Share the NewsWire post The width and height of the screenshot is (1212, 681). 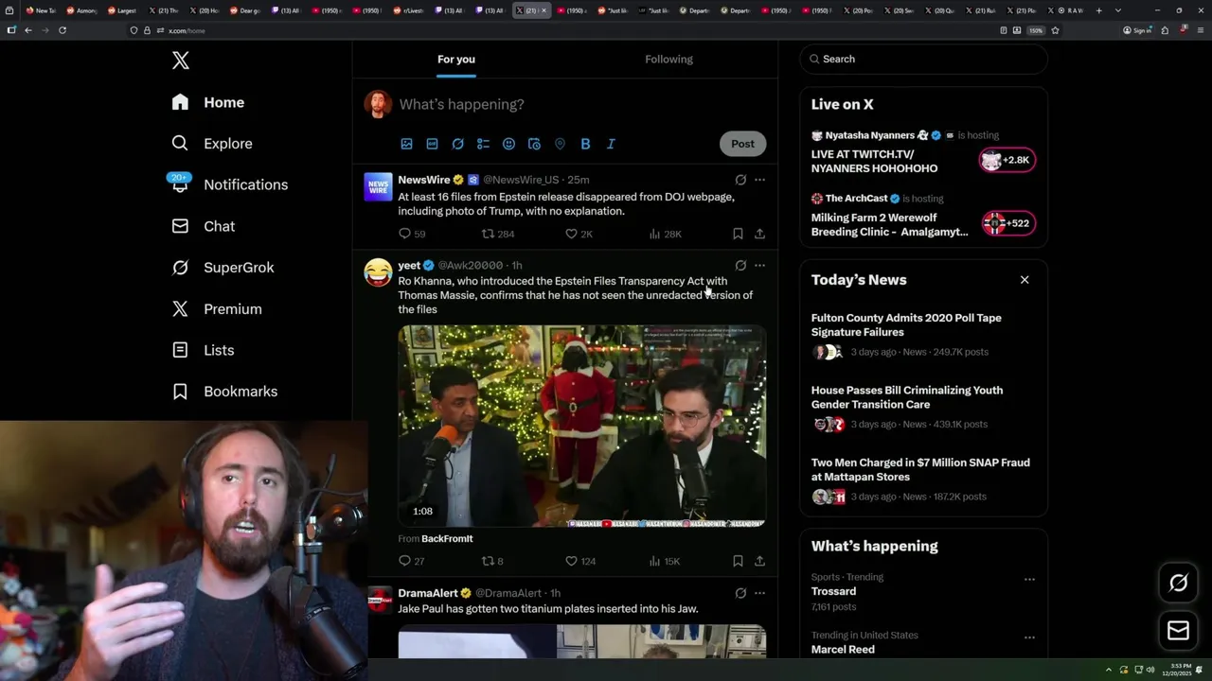[759, 234]
